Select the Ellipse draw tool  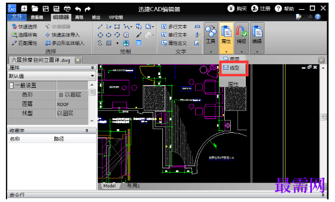(109, 35)
